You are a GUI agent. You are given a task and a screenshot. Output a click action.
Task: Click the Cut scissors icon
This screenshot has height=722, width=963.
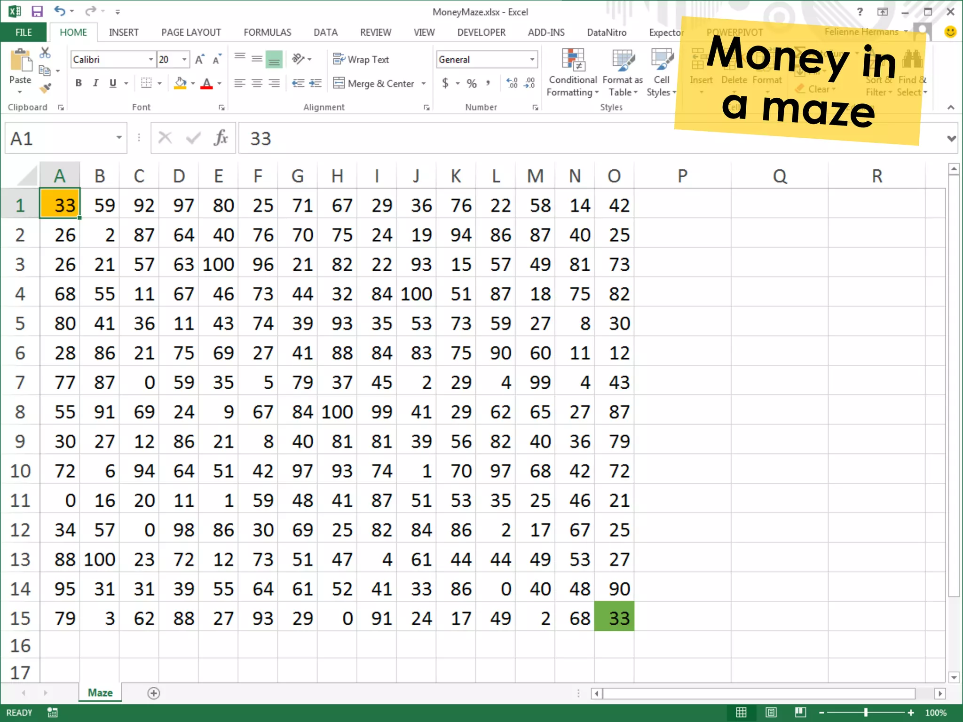45,53
